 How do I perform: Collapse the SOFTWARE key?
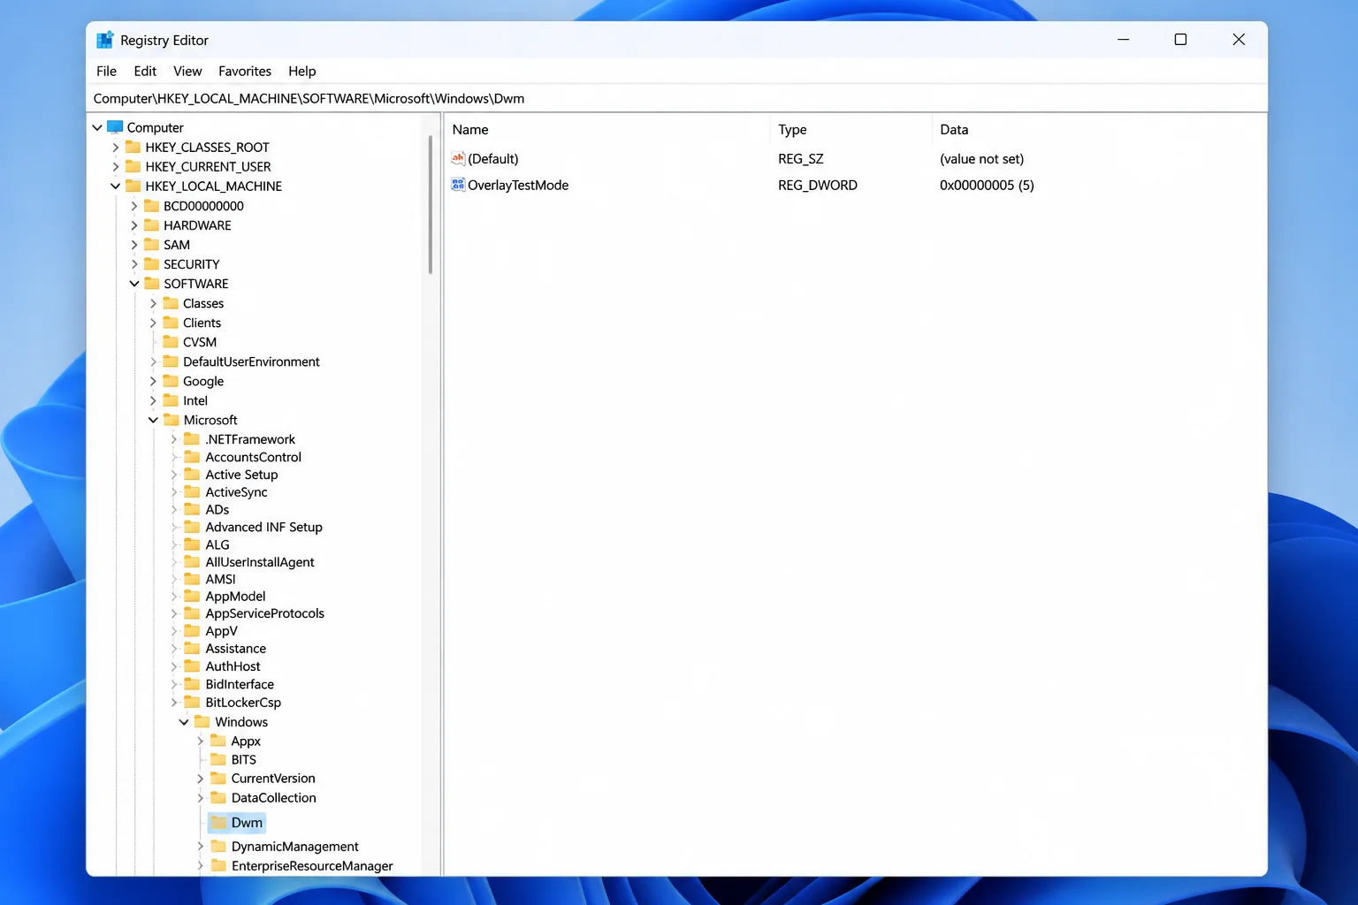(x=134, y=283)
